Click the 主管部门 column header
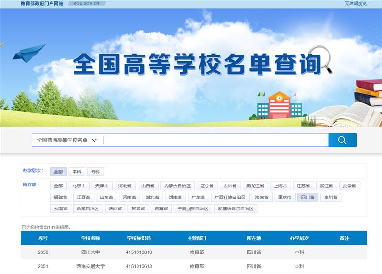Viewport: 382px width, 274px height. (197, 238)
